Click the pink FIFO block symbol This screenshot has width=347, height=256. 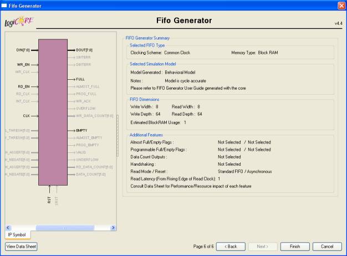click(x=53, y=112)
